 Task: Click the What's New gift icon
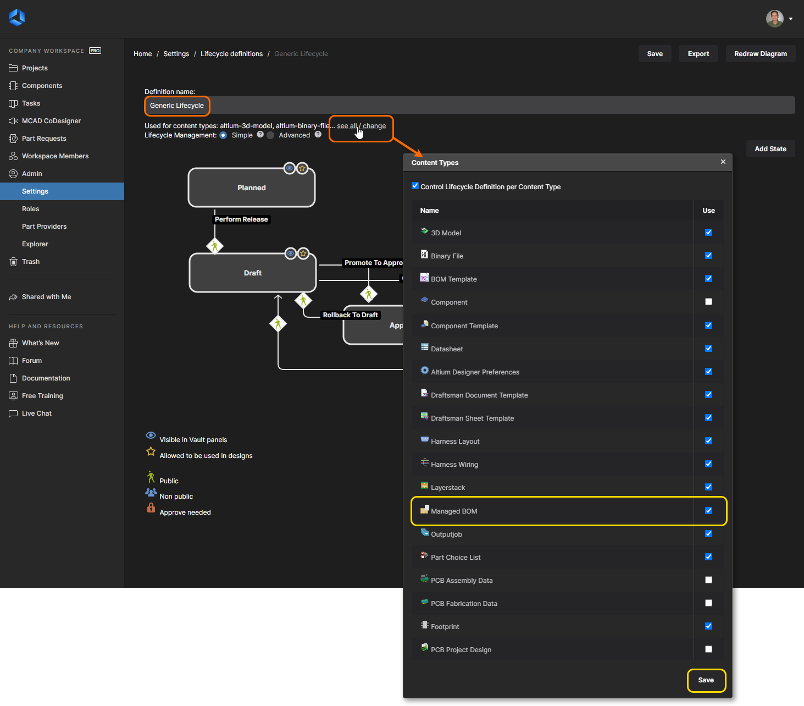[x=13, y=343]
